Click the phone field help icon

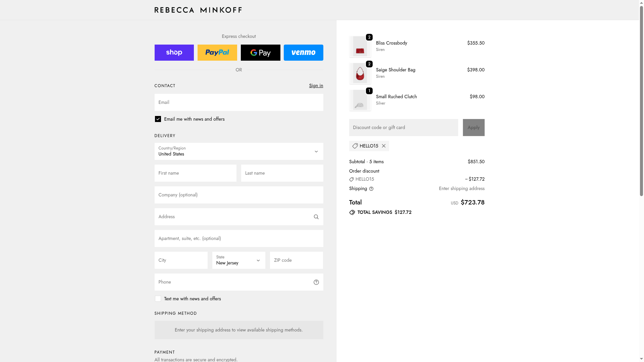(316, 282)
